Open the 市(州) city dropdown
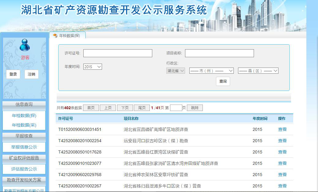Screen dimensions: 318x192 211,71
